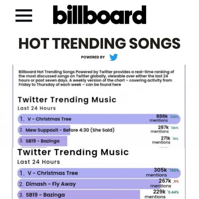The width and height of the screenshot is (199, 199).
Task: Click the Hot Trending Songs heading
Action: 99,43
